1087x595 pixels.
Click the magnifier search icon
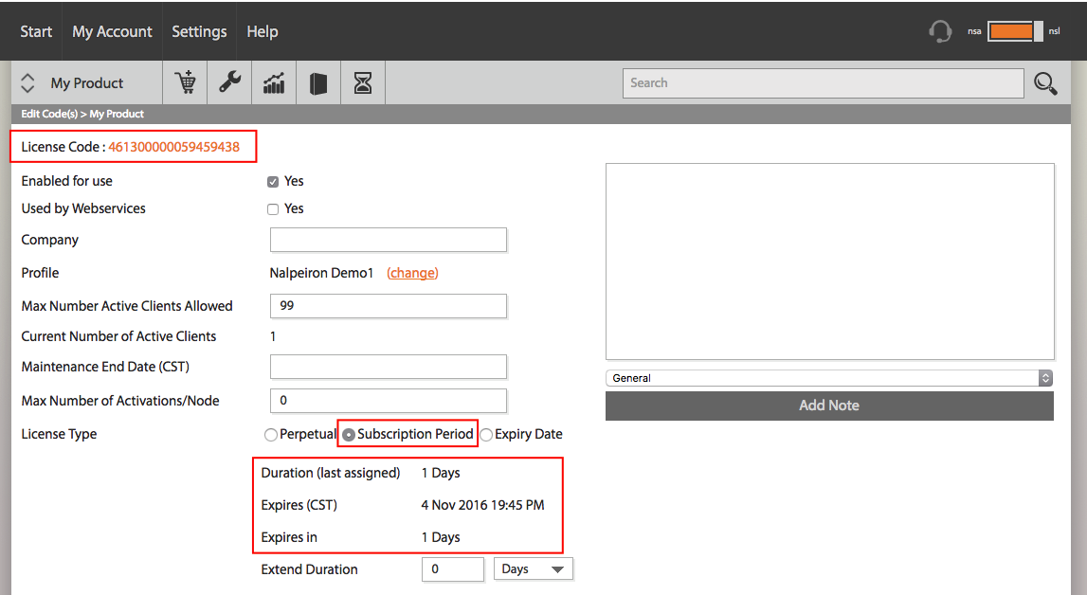1045,83
